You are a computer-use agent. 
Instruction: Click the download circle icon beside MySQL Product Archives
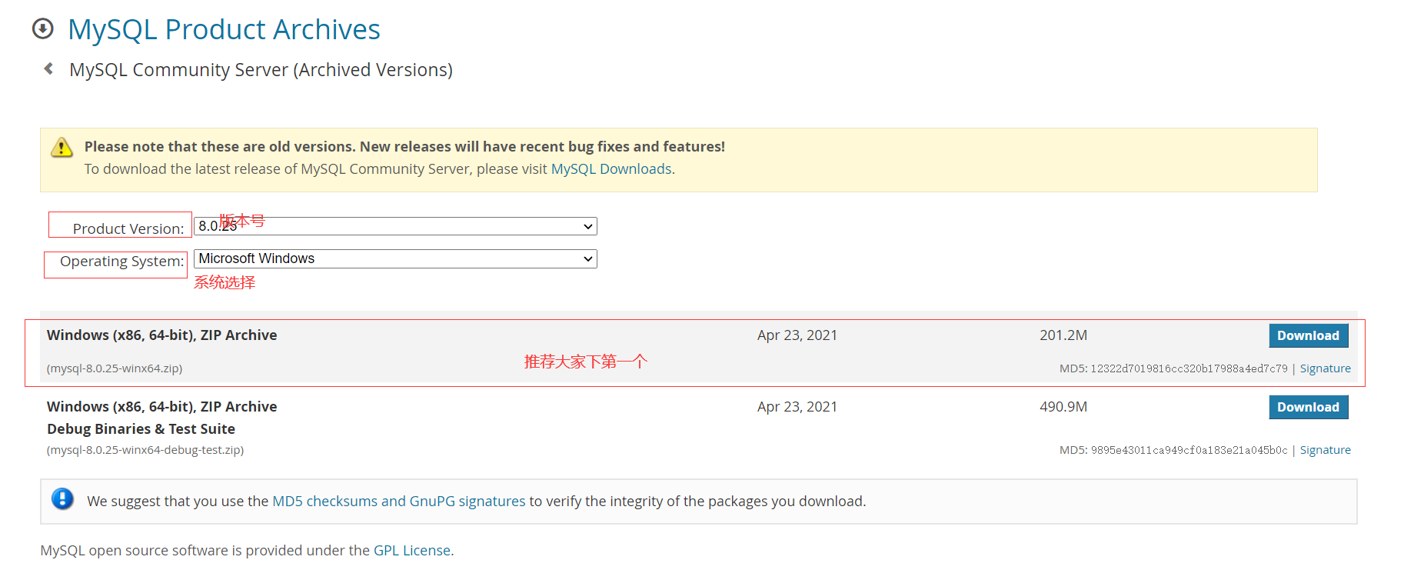[43, 29]
